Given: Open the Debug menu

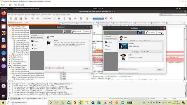Looking at the screenshot, I should pos(43,15).
